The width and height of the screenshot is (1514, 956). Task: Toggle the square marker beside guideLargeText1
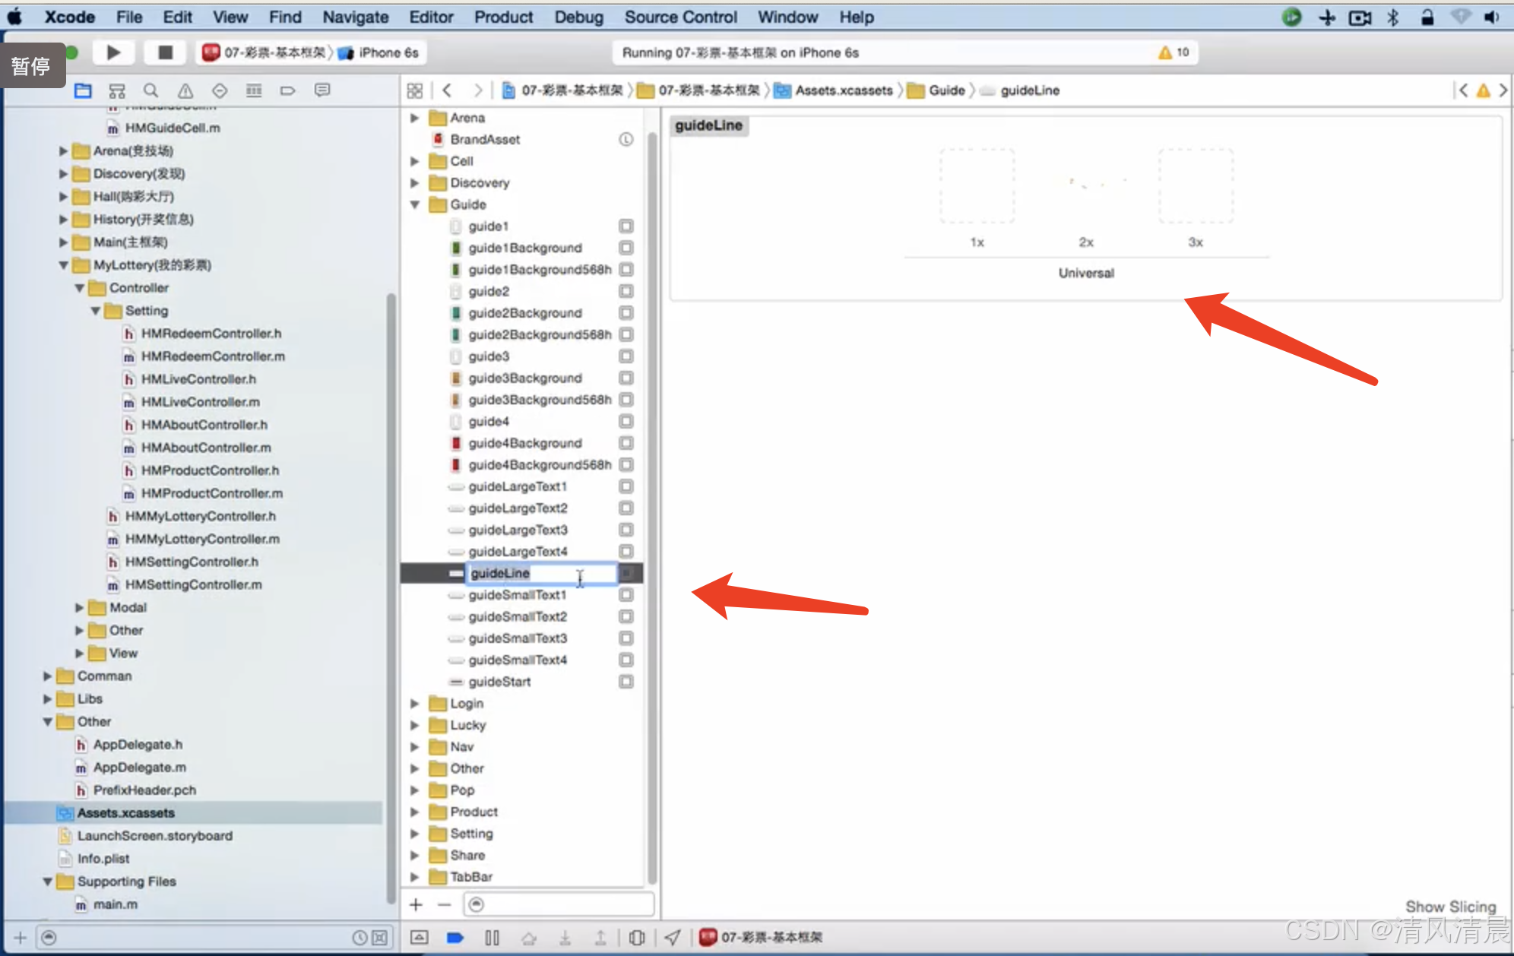click(x=626, y=486)
